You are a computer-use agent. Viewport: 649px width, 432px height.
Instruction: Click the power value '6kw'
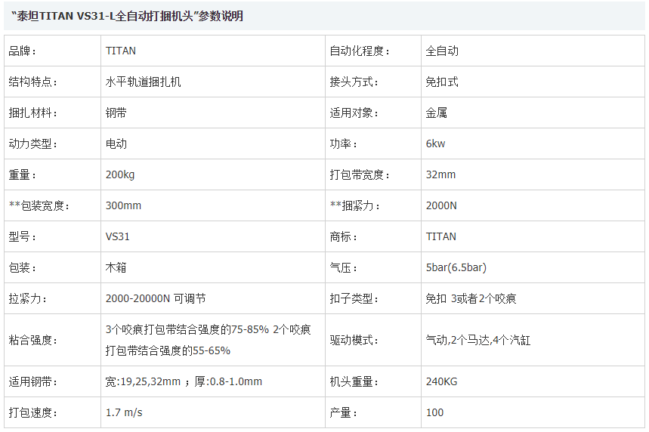tap(435, 144)
